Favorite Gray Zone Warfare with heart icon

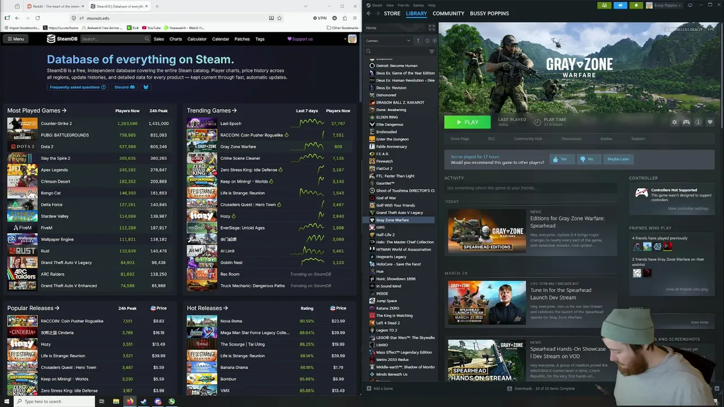(x=710, y=122)
